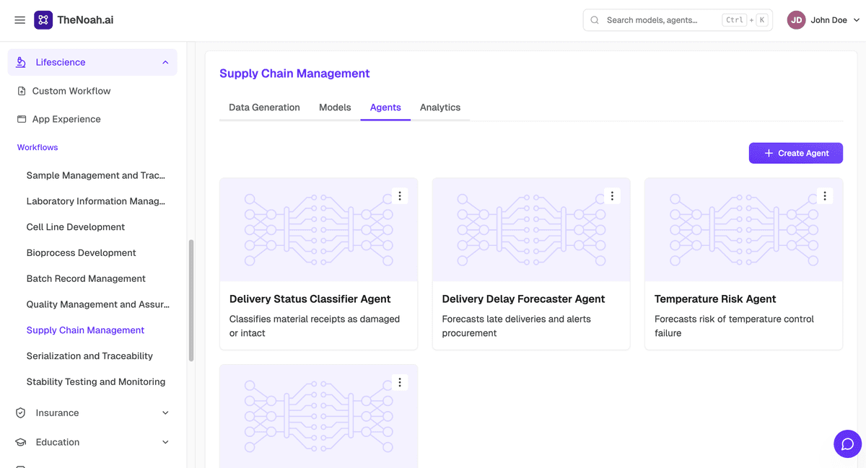The width and height of the screenshot is (866, 468).
Task: Switch to the Analytics tab
Action: point(440,107)
